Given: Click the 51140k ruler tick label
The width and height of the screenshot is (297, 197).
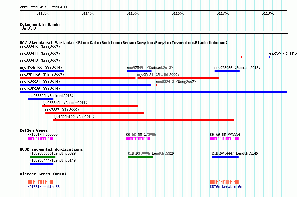Looking at the screenshot, I should pos(87,13).
